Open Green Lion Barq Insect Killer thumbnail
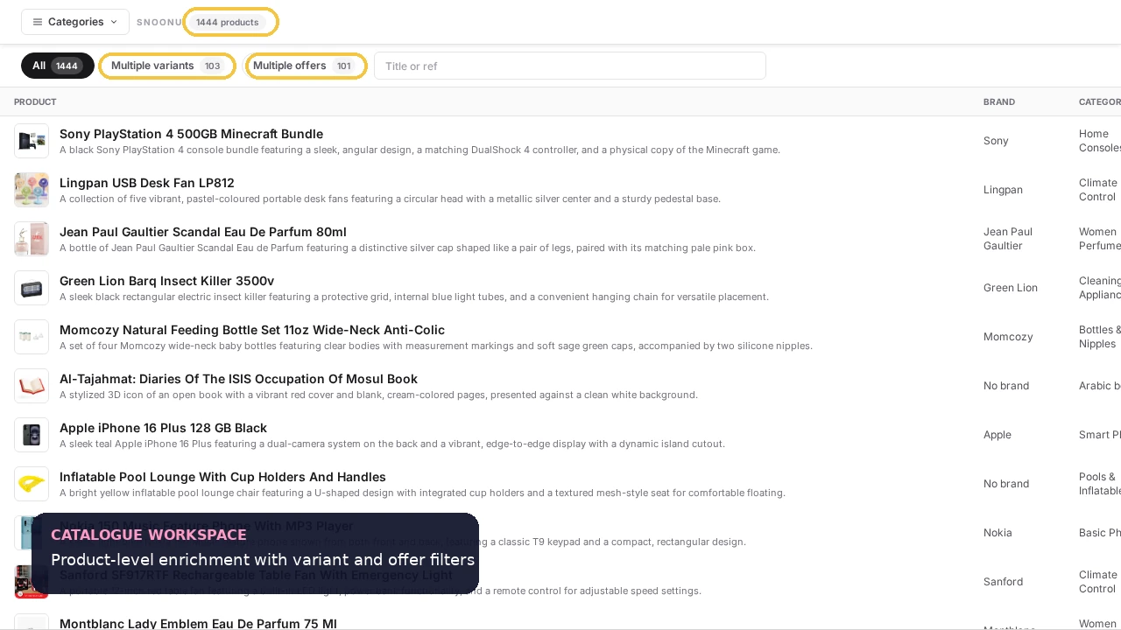The image size is (1121, 630). (x=32, y=288)
